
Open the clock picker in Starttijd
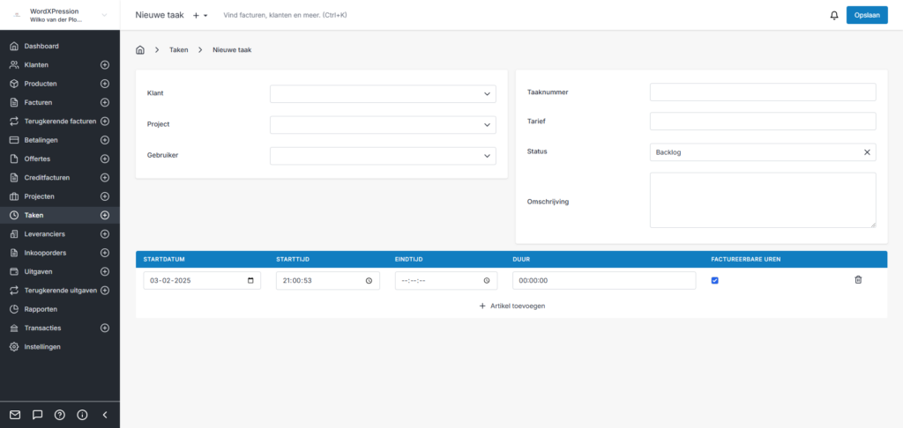(x=369, y=281)
